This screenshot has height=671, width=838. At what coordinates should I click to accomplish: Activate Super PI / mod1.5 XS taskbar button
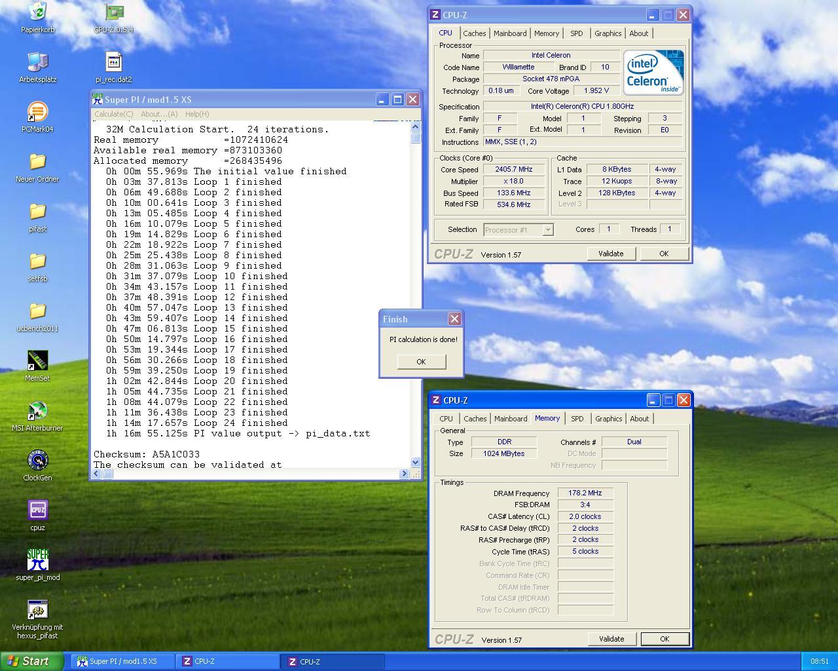(x=123, y=662)
